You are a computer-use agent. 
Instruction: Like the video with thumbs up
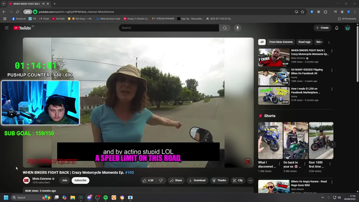148,180
